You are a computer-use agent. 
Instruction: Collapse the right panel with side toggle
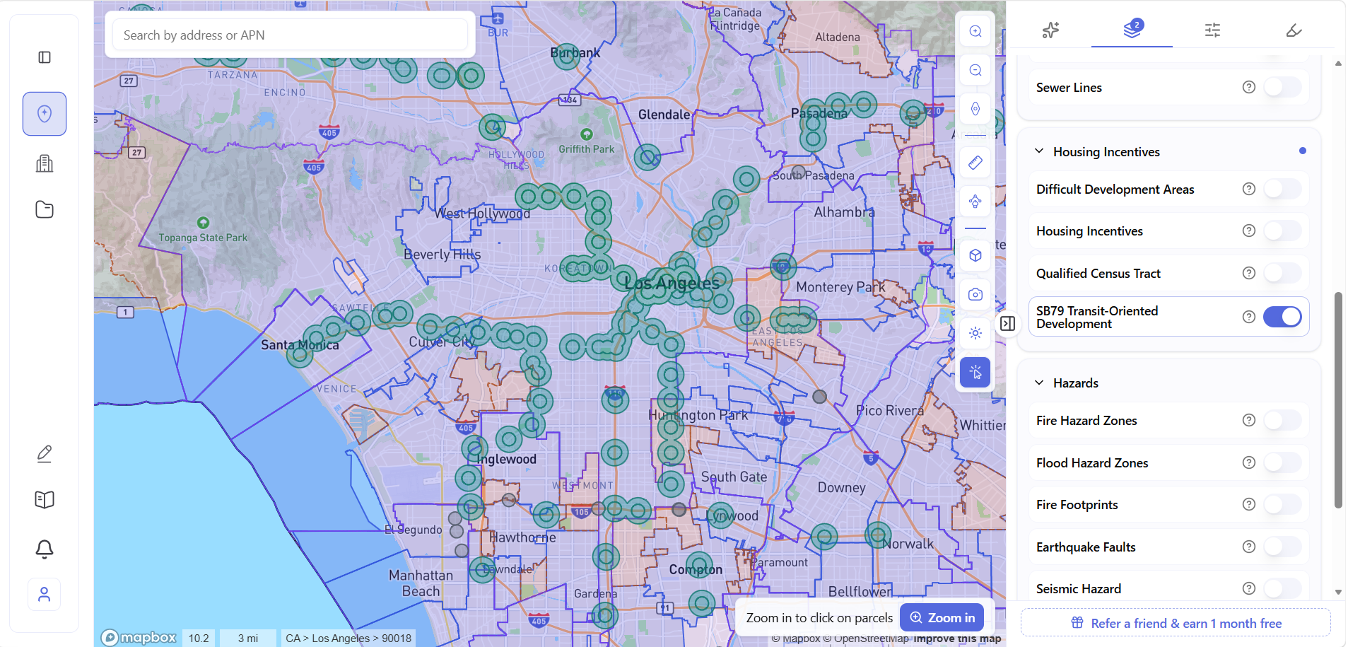1008,323
